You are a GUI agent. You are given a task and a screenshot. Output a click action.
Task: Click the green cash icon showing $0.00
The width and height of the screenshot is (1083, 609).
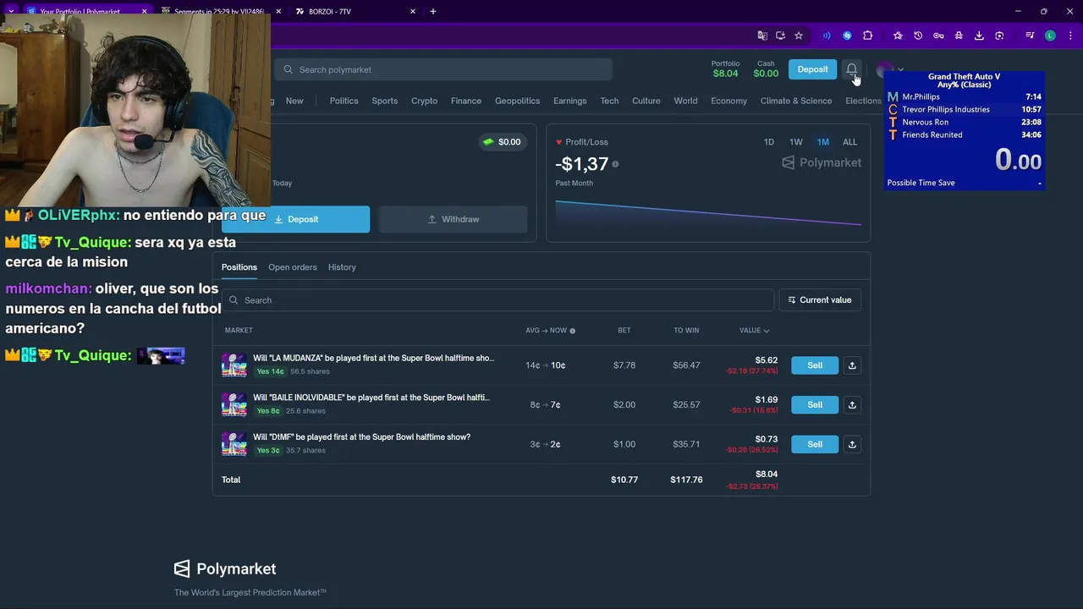pyautogui.click(x=488, y=142)
